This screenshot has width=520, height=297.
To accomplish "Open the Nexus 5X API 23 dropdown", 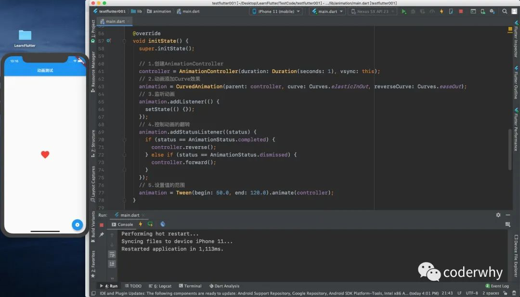I will pyautogui.click(x=372, y=12).
